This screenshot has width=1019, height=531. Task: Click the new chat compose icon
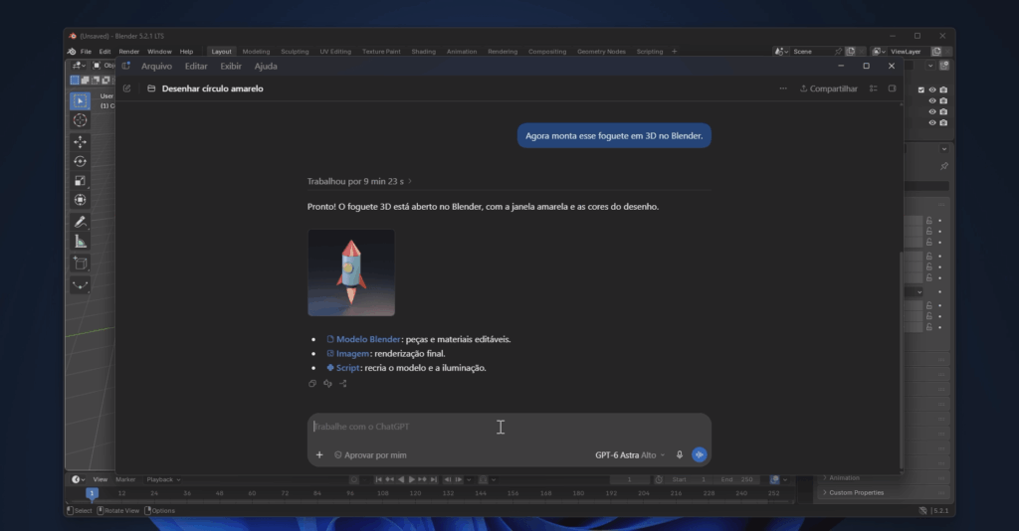tap(126, 88)
